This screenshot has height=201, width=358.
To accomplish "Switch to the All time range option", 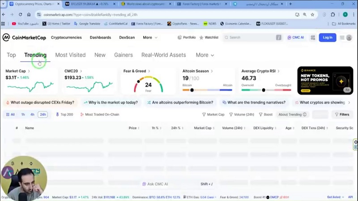I will pos(10,114).
